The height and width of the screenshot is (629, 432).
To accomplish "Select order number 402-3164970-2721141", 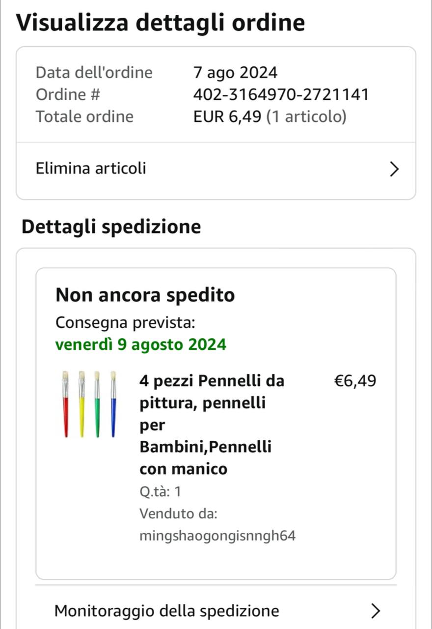I will (x=281, y=94).
